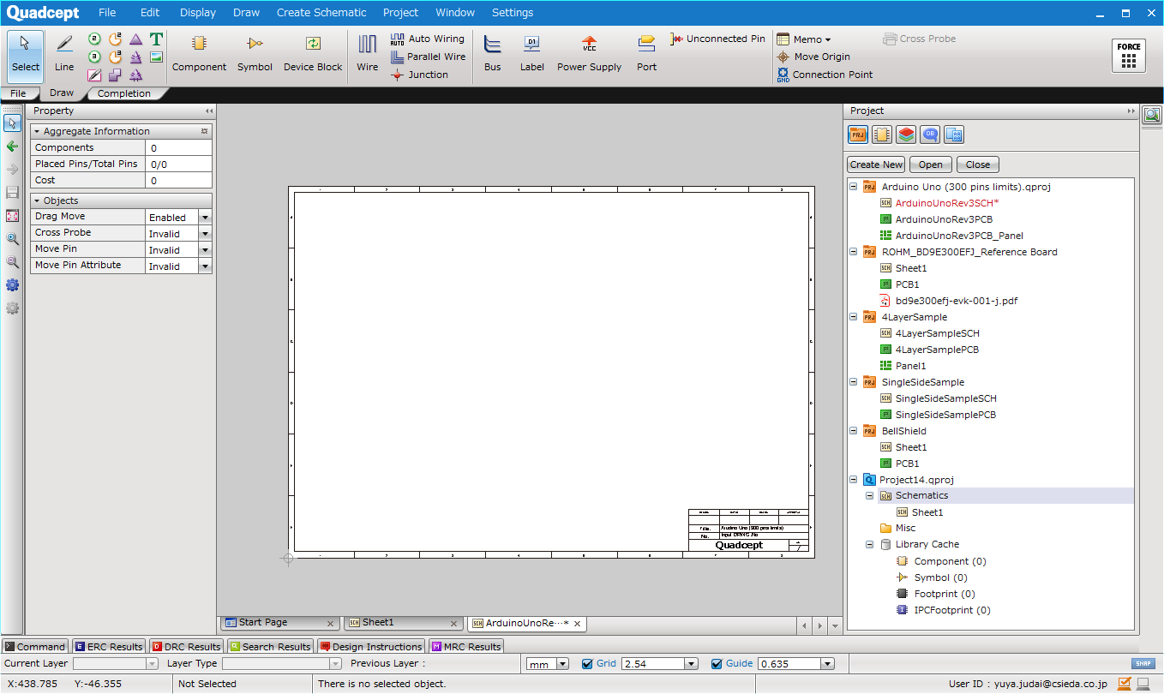Choose the Parallel Wire tool

tap(428, 57)
